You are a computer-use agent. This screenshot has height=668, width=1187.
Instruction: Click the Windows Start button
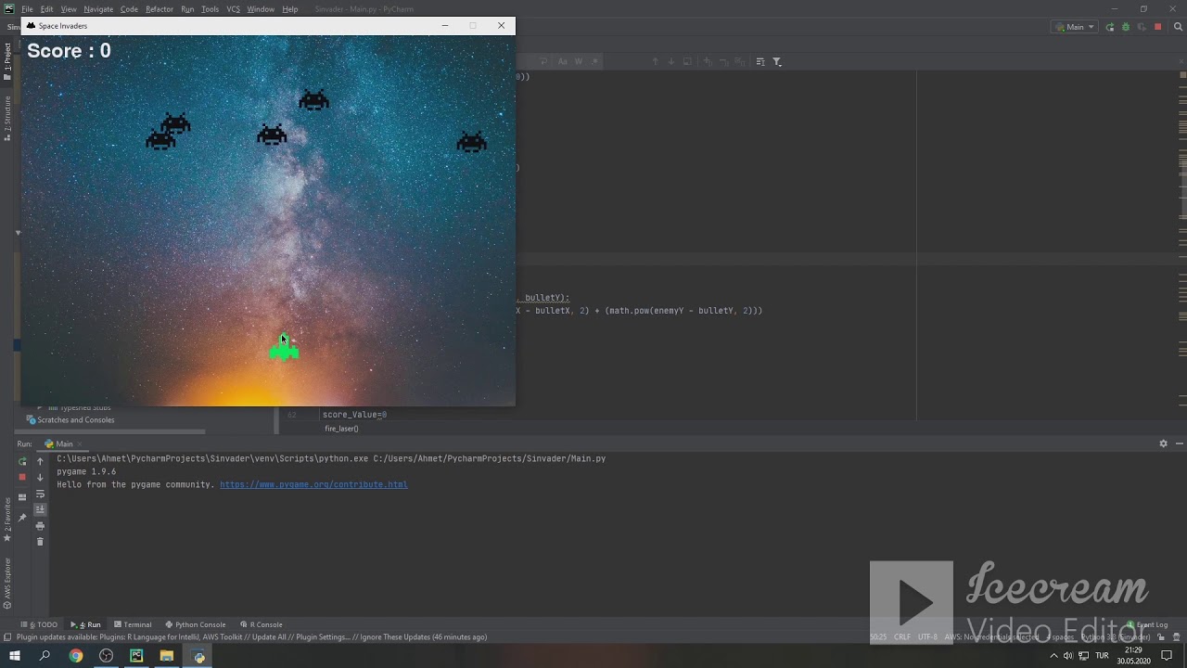(14, 656)
